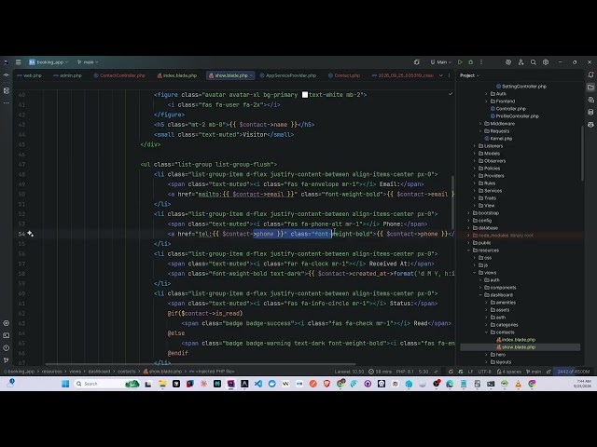This screenshot has width=597, height=447.
Task: Click the 'dashboard' breadcrumb in navigation bar
Action: tap(99, 372)
